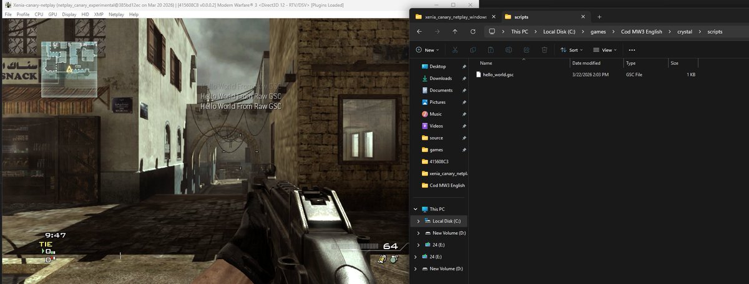Image resolution: width=749 pixels, height=284 pixels.
Task: Open Xenia's Netplay menu
Action: 116,14
